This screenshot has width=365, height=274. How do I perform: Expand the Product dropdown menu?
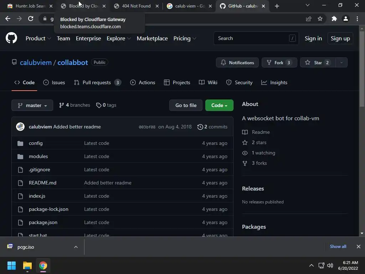pos(38,39)
